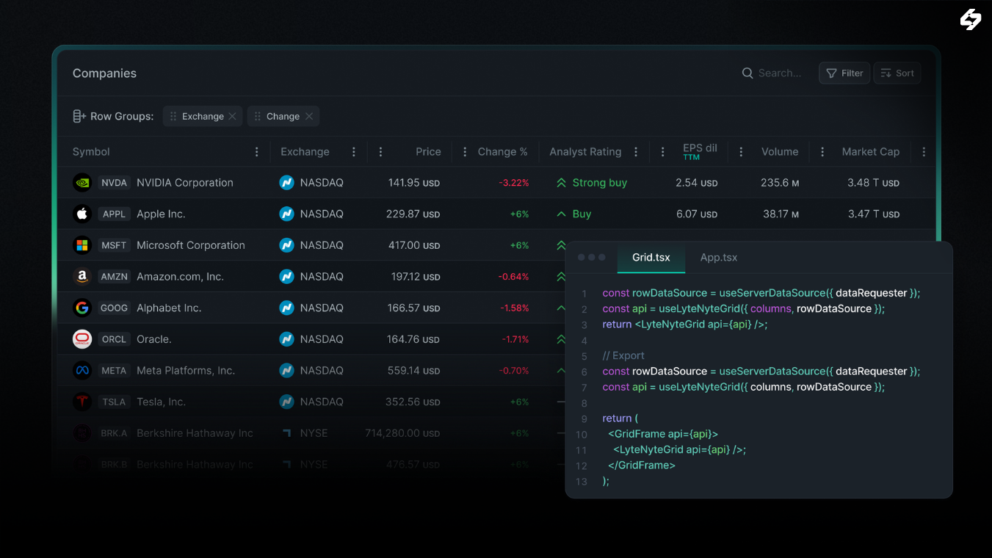Click the TSLA ticker badge
Viewport: 992px width, 558px height.
114,402
